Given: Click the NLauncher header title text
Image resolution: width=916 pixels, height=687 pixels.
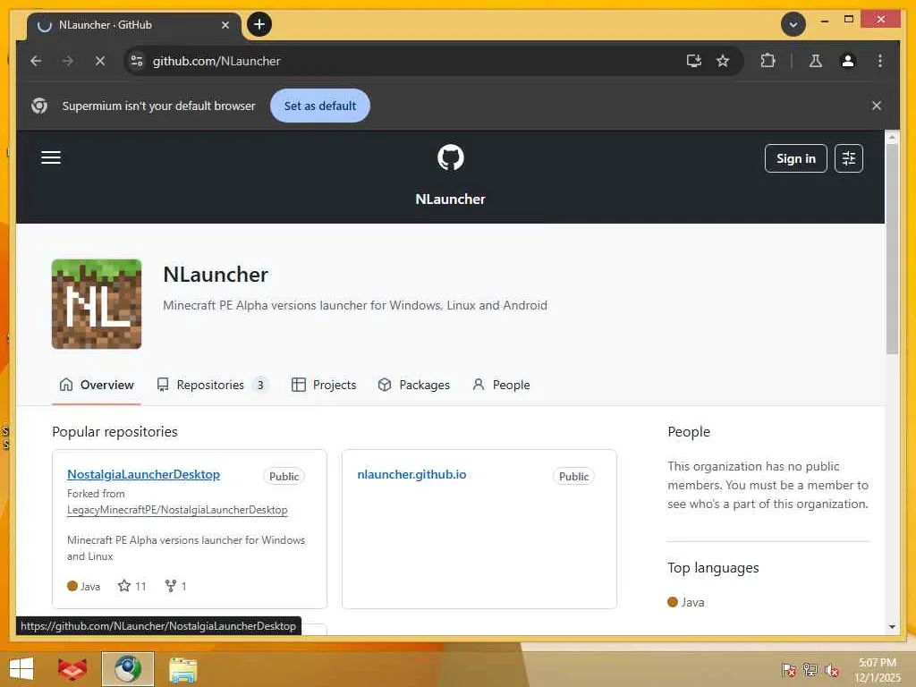Looking at the screenshot, I should [451, 199].
